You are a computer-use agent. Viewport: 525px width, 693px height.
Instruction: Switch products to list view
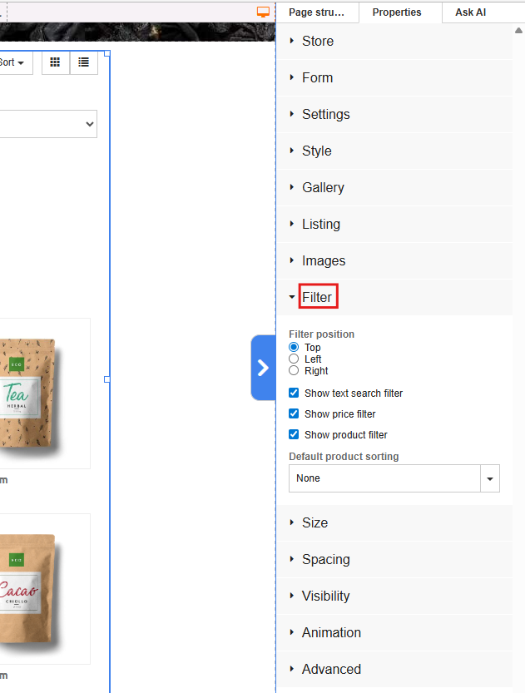(84, 62)
